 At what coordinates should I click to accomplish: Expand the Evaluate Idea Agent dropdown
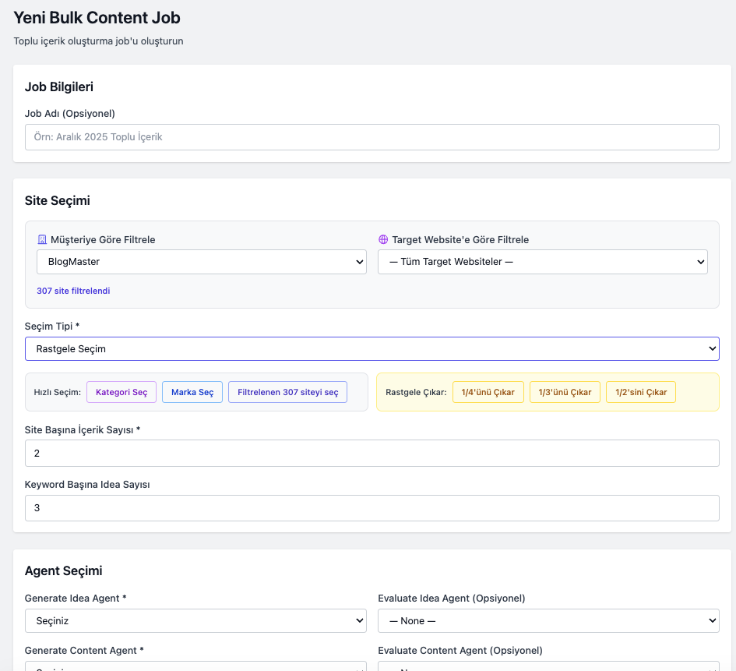(x=548, y=621)
